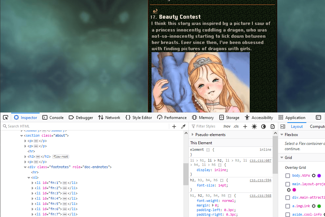Enable grid overlay for body.NSFW
The image size is (325, 217).
point(287,176)
